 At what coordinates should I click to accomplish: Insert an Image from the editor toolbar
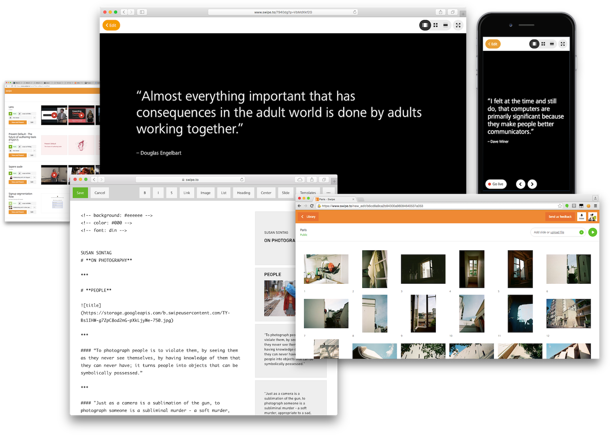205,192
